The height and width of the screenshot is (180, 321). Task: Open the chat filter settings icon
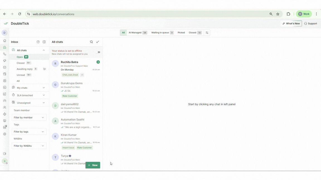[x=207, y=33]
